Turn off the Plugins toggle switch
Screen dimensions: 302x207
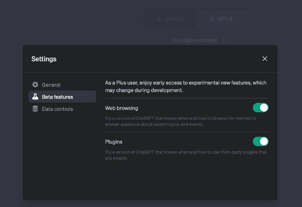260,142
